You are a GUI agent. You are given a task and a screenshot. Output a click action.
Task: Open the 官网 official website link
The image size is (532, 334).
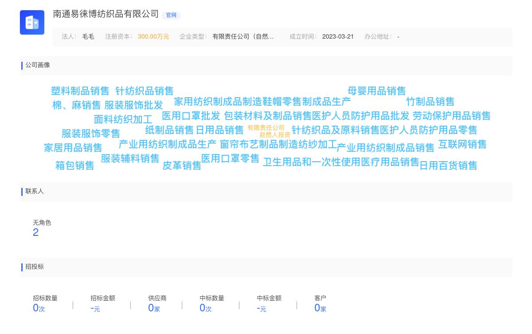171,15
